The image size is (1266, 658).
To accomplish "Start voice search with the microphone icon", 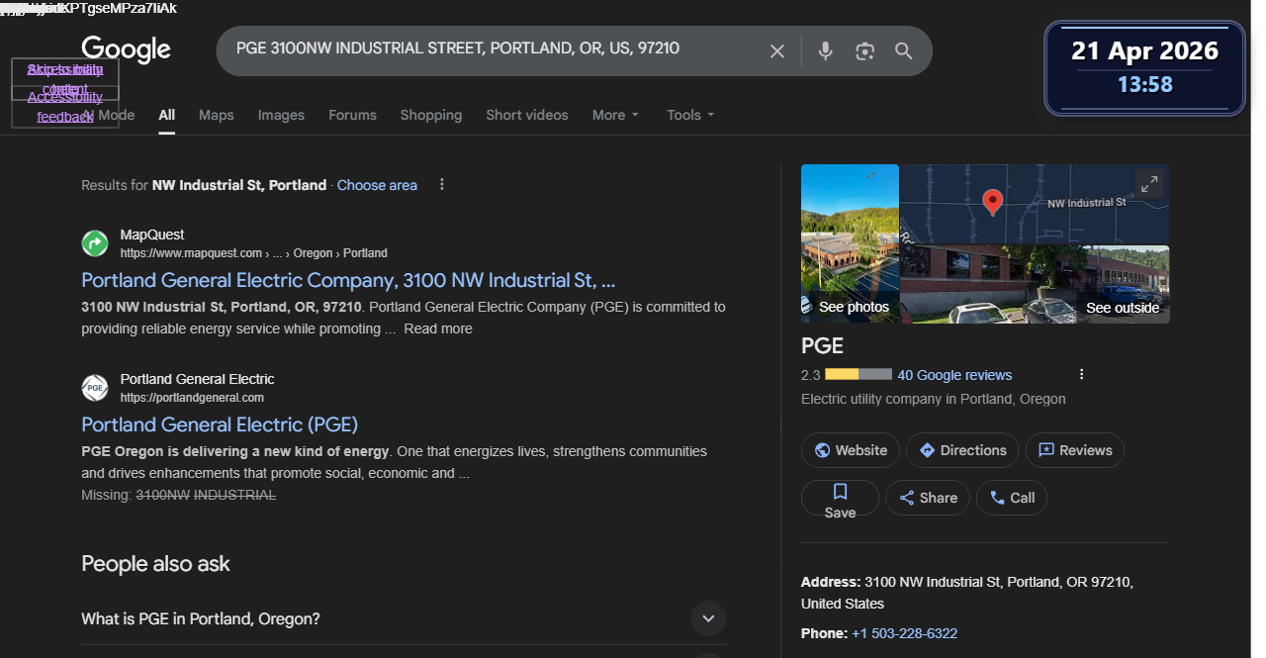I will (x=825, y=51).
